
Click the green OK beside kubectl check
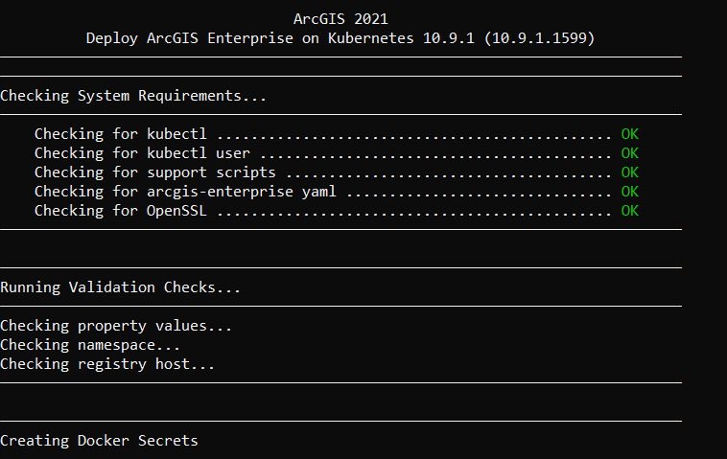pyautogui.click(x=629, y=134)
